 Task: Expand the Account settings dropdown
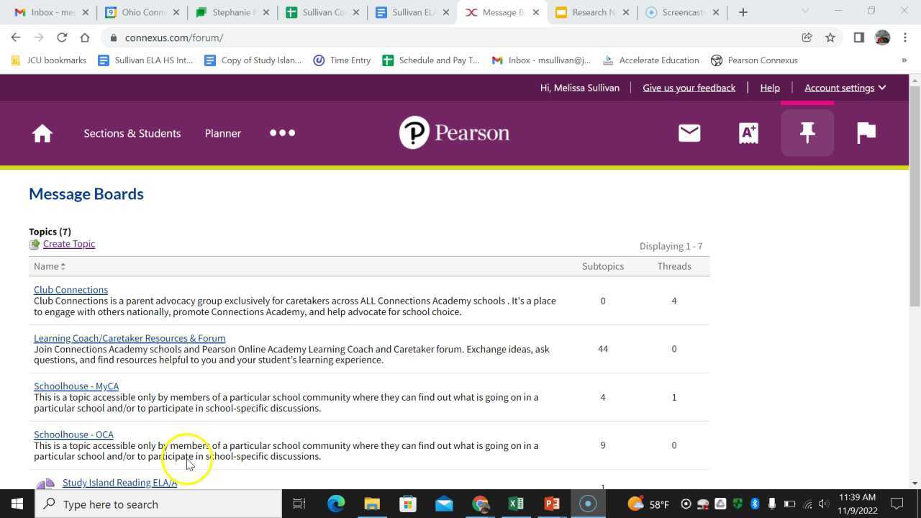pyautogui.click(x=845, y=87)
